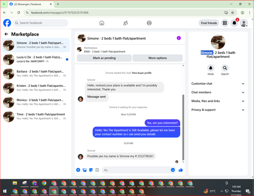254x196 pixels.
Task: Open the Simone conversation in the list
Action: click(x=36, y=45)
